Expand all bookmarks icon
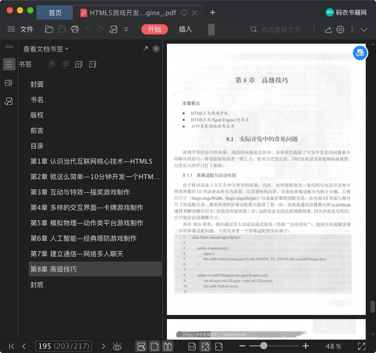Image resolution: width=376 pixels, height=353 pixels. click(51, 64)
